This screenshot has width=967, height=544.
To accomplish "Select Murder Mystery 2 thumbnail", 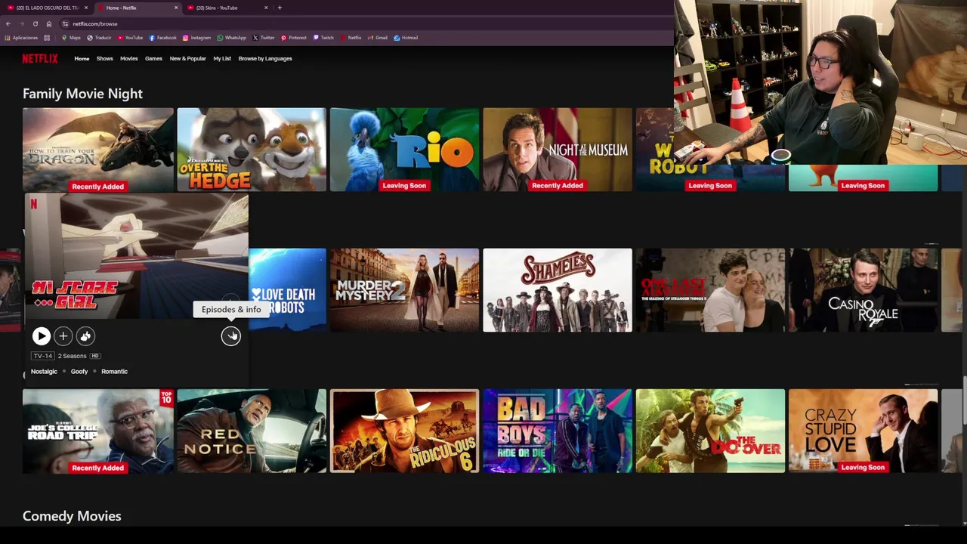I will pyautogui.click(x=404, y=290).
